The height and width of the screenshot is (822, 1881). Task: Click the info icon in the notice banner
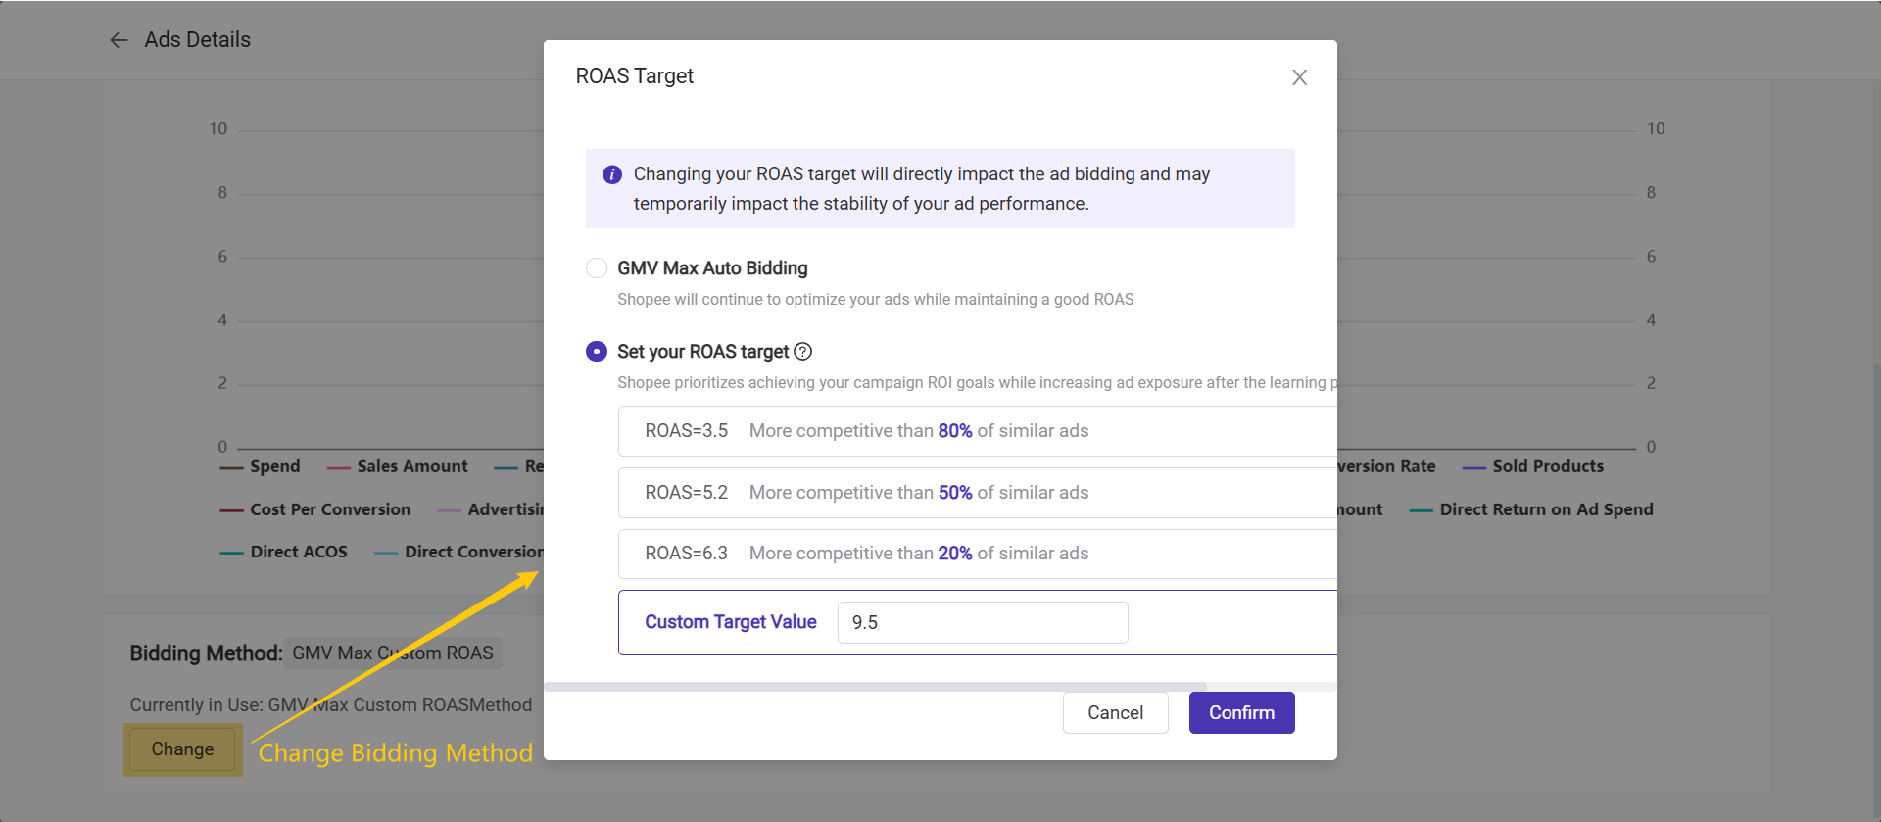tap(612, 174)
